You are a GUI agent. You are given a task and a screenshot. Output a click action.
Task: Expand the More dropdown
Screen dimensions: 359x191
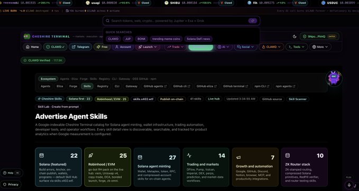click(x=320, y=47)
